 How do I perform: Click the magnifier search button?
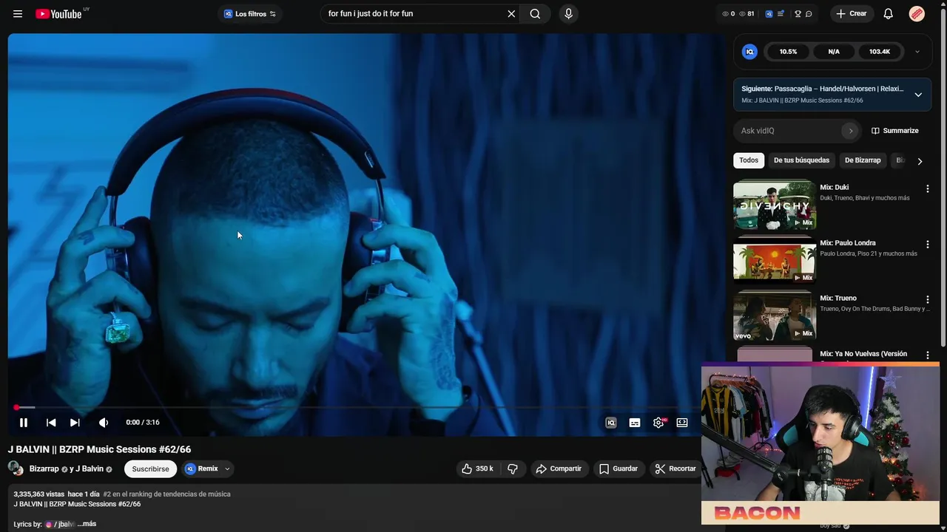535,13
